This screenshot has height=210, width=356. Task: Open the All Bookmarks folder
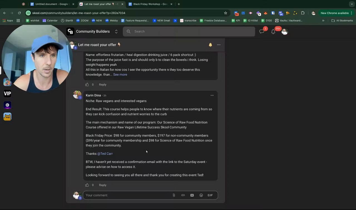coord(342,21)
